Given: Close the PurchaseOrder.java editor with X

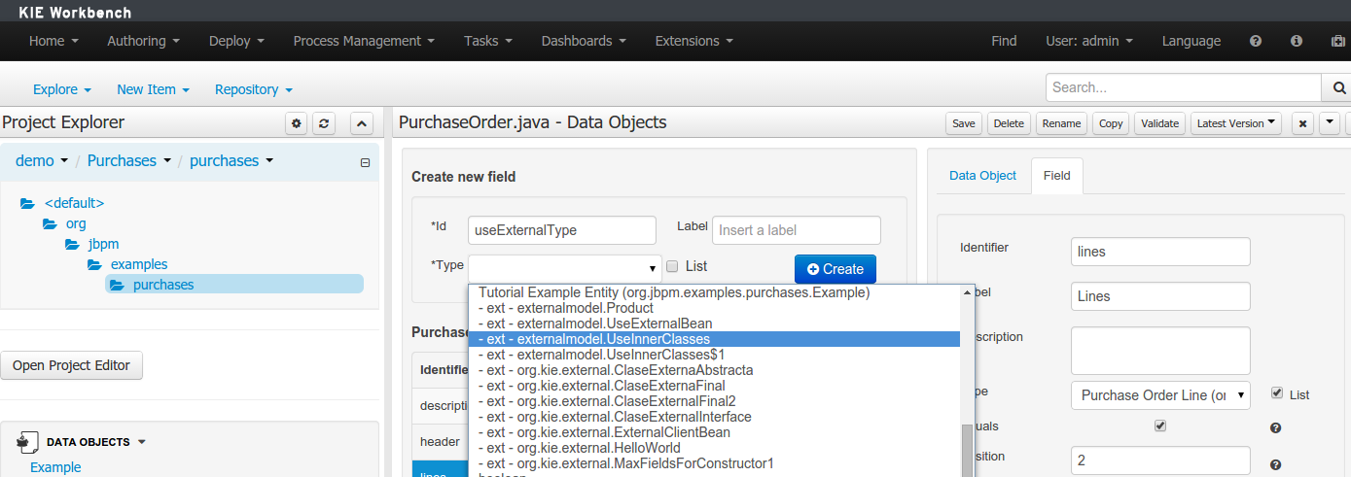Looking at the screenshot, I should click(1302, 123).
